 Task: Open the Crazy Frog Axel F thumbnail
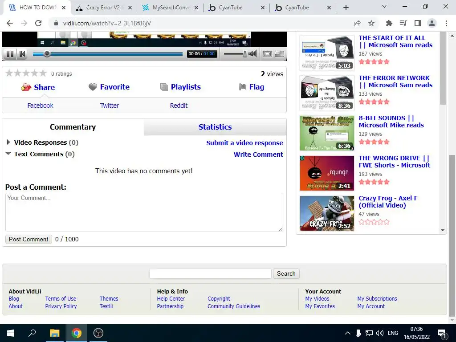point(327,213)
